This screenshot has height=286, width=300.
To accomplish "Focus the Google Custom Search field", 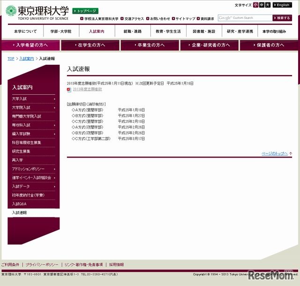I will [x=245, y=18].
